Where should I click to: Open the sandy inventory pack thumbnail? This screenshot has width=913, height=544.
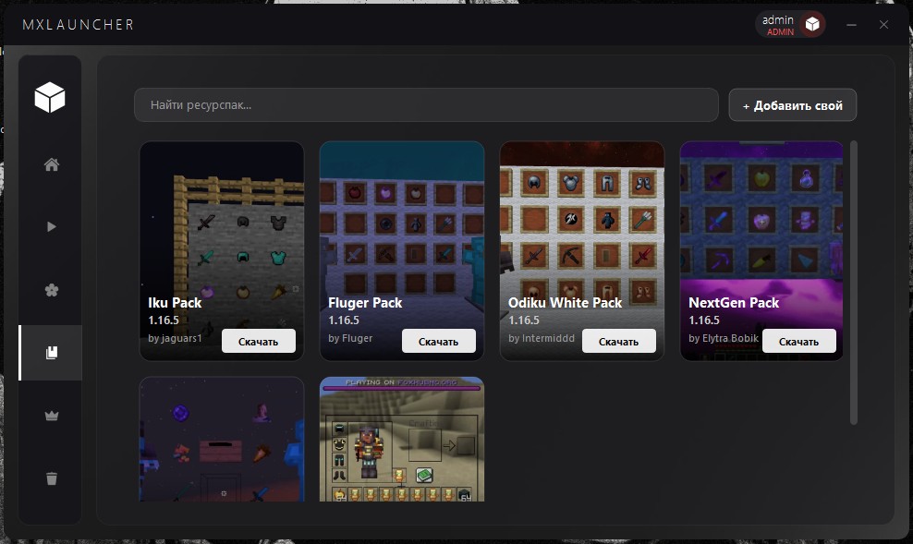[402, 439]
